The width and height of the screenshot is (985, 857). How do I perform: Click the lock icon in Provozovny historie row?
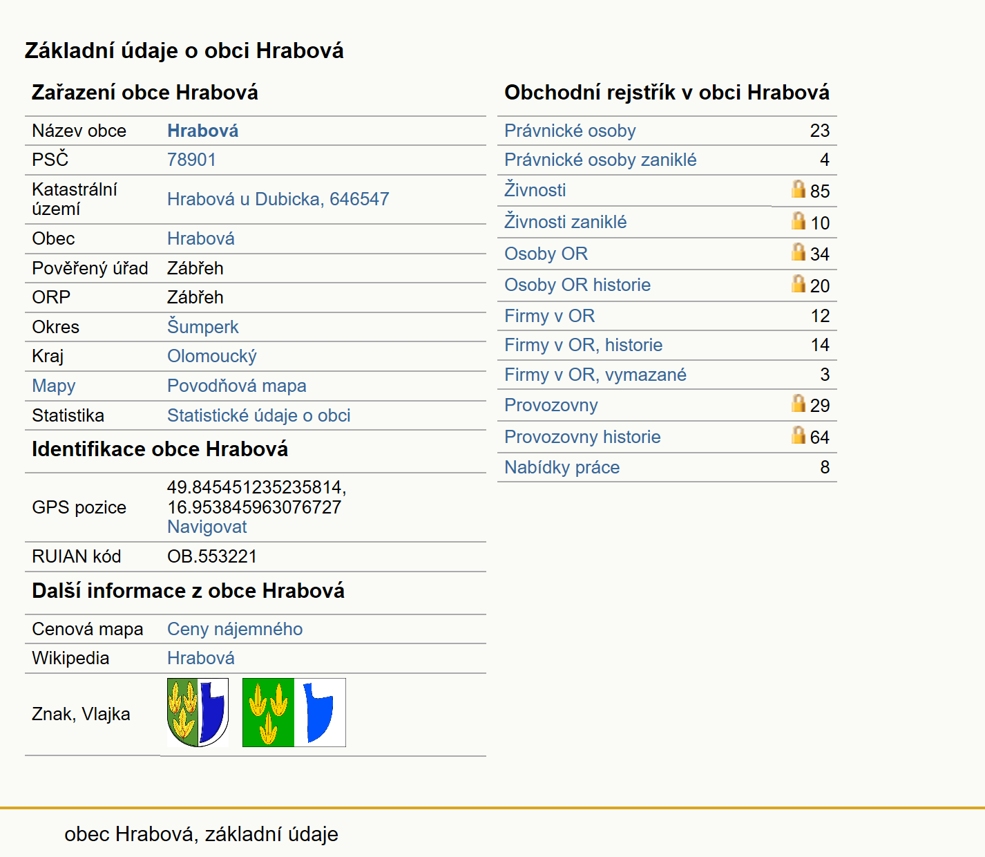[798, 435]
